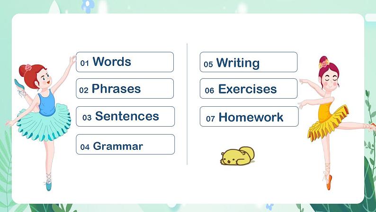The height and width of the screenshot is (212, 376).
Task: Jump to the 07 Homework section
Action: click(249, 117)
